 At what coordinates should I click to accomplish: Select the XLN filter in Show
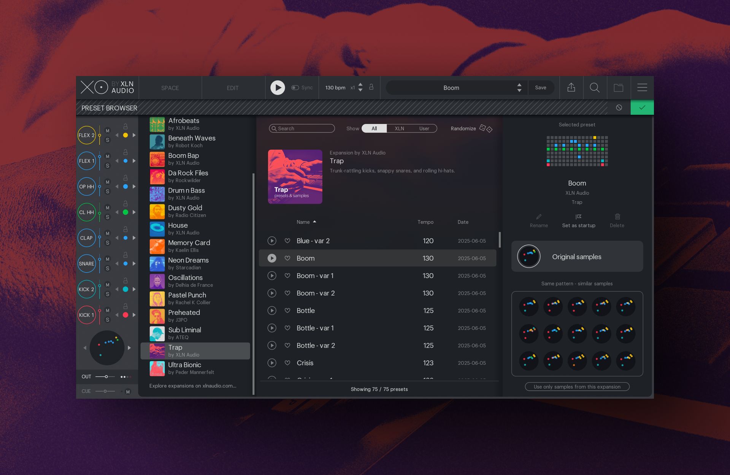click(x=399, y=128)
